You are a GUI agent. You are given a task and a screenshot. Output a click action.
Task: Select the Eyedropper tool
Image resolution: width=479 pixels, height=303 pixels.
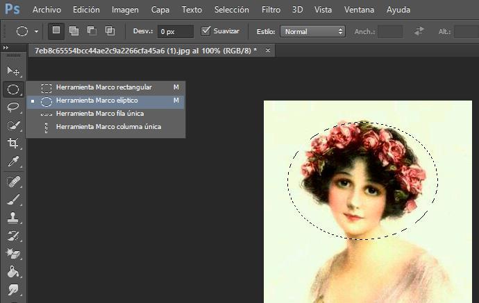click(x=13, y=161)
